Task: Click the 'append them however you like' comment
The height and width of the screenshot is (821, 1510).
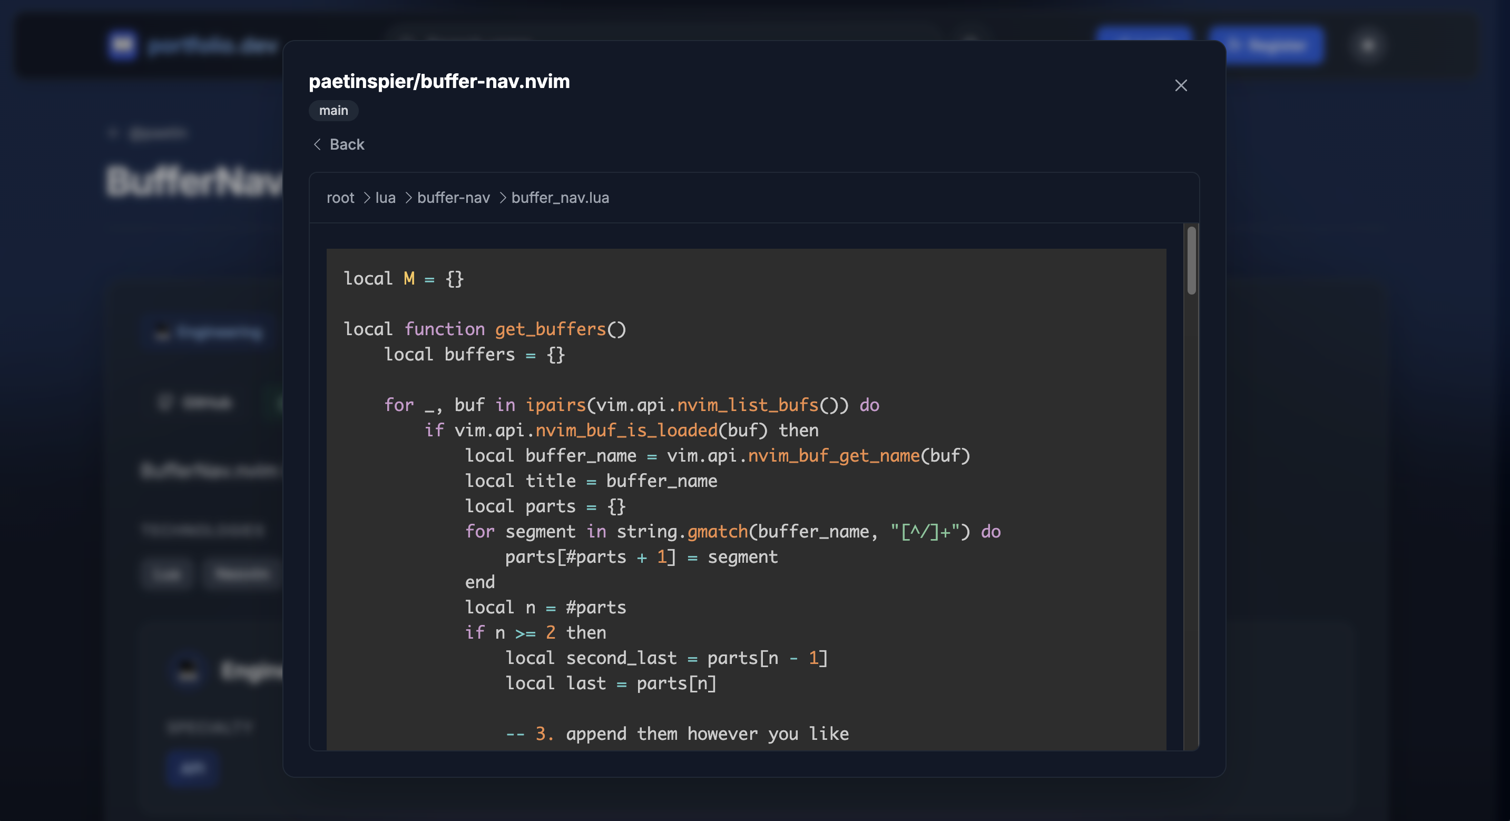Action: [677, 734]
